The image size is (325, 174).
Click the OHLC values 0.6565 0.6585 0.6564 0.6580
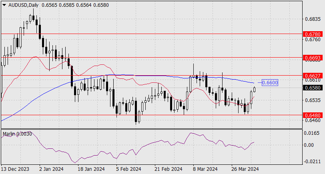click(75, 5)
